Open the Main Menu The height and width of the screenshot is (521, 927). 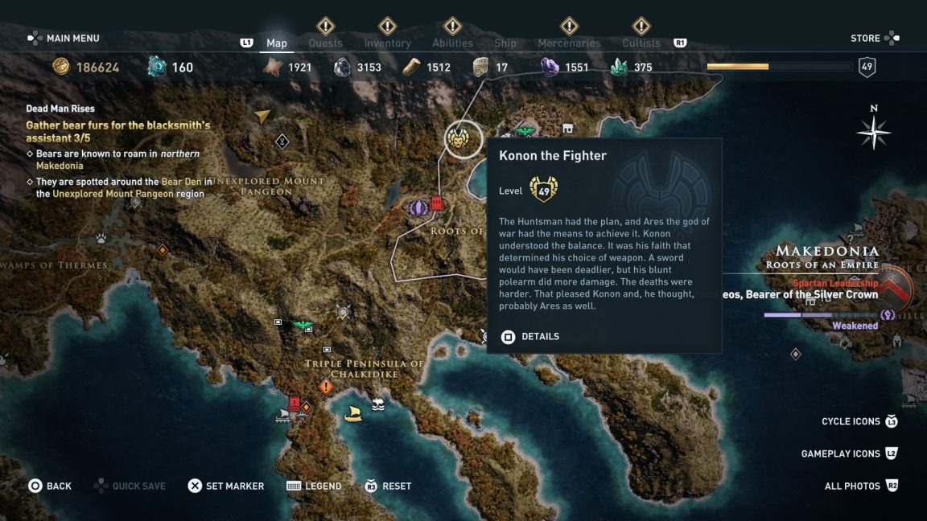tap(64, 39)
